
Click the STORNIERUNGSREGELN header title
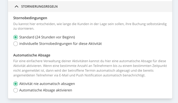click(39, 6)
